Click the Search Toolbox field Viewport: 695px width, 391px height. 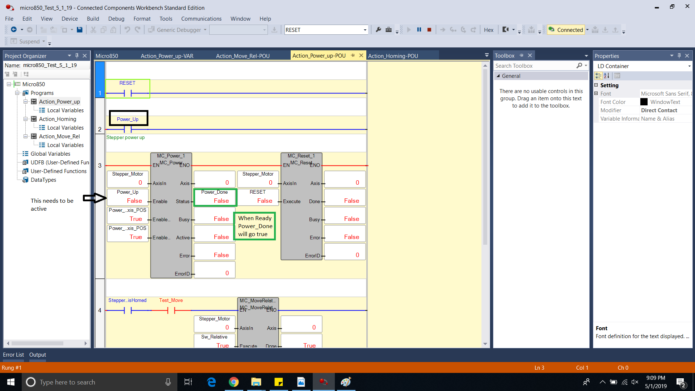[535, 66]
